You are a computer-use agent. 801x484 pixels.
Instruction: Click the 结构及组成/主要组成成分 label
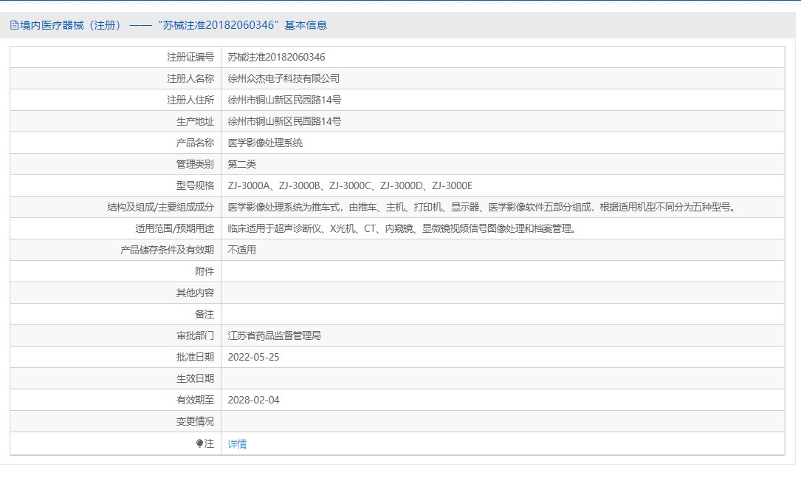[x=160, y=208]
